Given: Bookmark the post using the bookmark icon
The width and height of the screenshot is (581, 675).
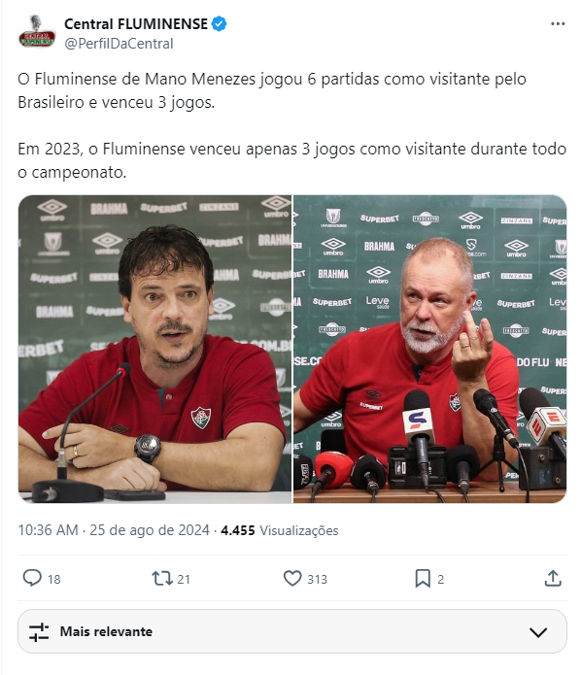Looking at the screenshot, I should point(423,578).
